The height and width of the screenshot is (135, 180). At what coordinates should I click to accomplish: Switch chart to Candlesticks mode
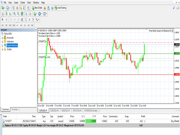6,14
